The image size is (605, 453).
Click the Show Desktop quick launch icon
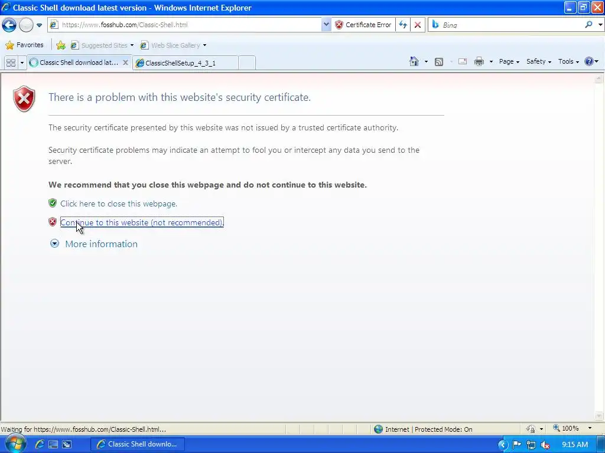pos(53,445)
